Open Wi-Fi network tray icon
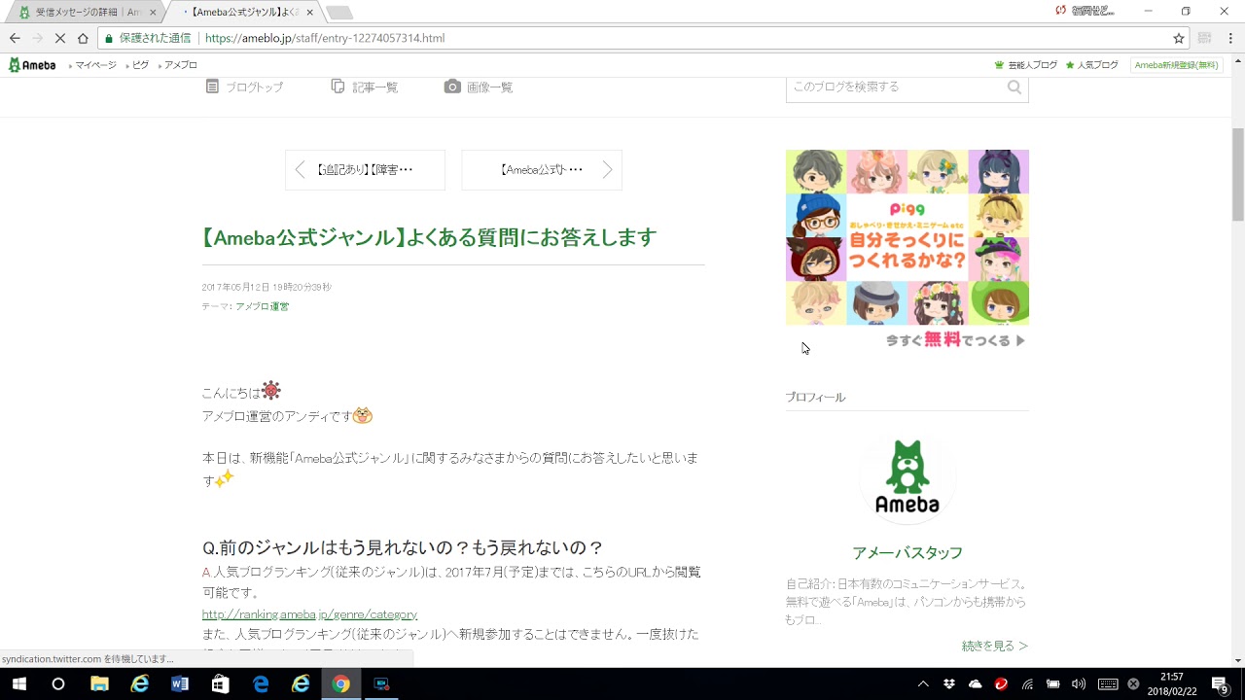 (1027, 683)
